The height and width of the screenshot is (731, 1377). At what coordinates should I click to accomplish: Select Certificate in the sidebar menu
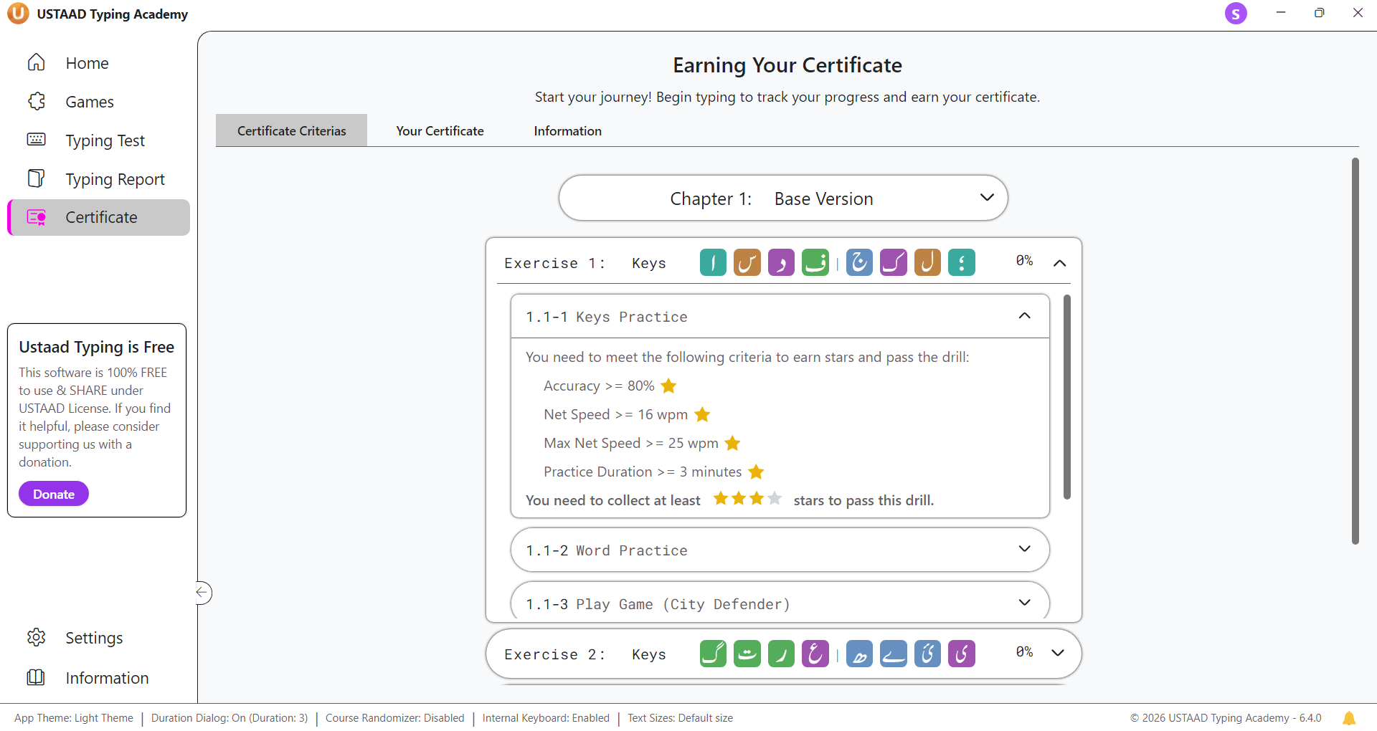click(100, 217)
